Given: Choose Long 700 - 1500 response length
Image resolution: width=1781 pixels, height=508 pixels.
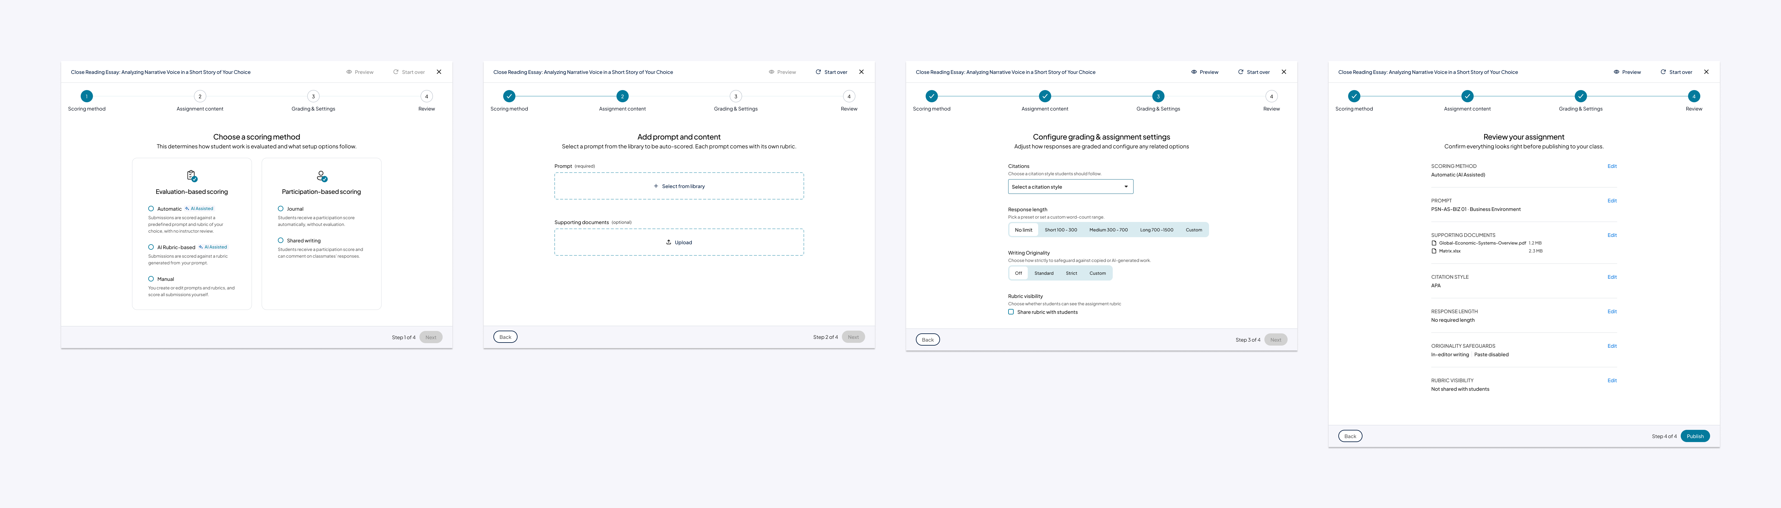Looking at the screenshot, I should 1157,230.
